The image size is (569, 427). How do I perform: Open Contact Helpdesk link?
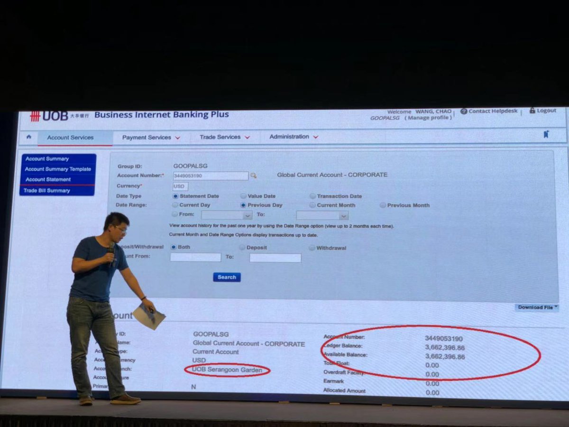click(x=489, y=111)
